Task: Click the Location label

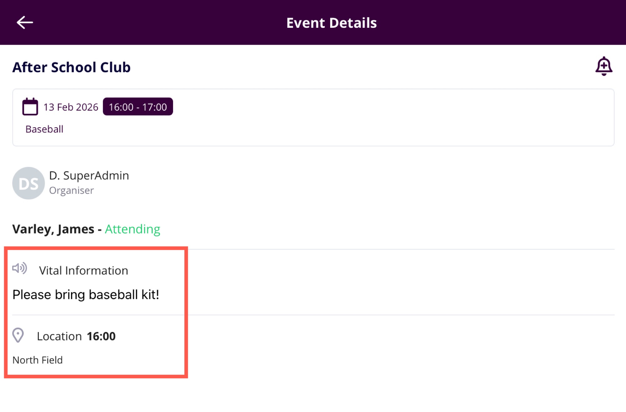Action: click(x=59, y=336)
